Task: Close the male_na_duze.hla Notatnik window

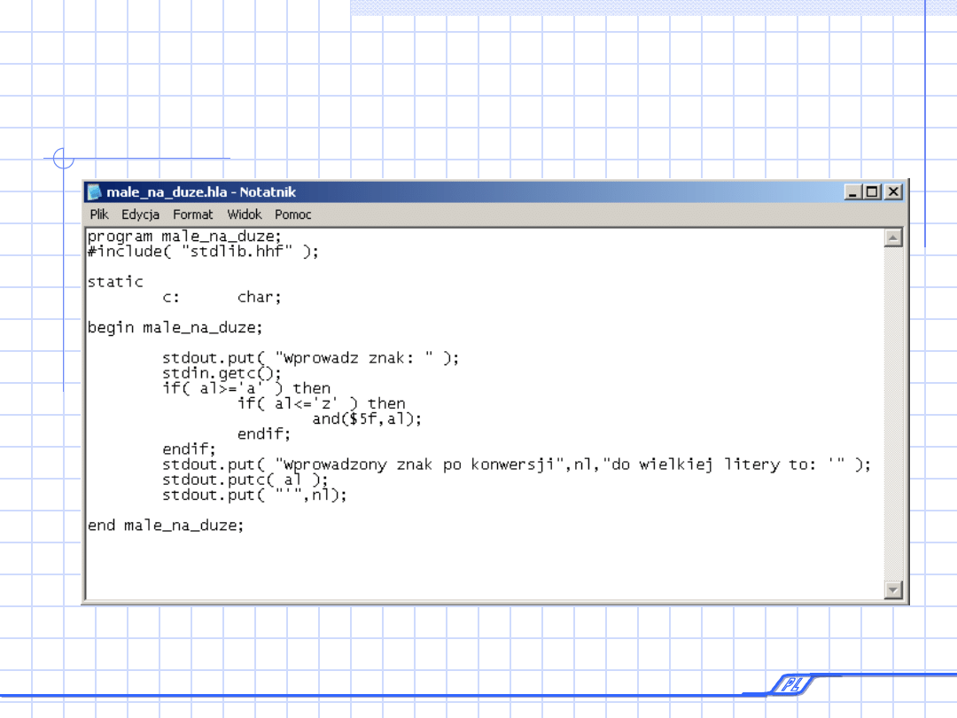Action: [893, 191]
